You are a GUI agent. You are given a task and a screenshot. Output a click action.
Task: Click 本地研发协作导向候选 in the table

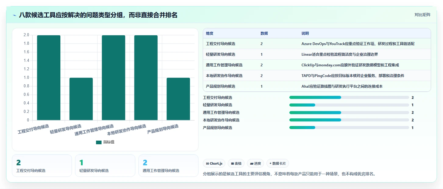(224, 76)
